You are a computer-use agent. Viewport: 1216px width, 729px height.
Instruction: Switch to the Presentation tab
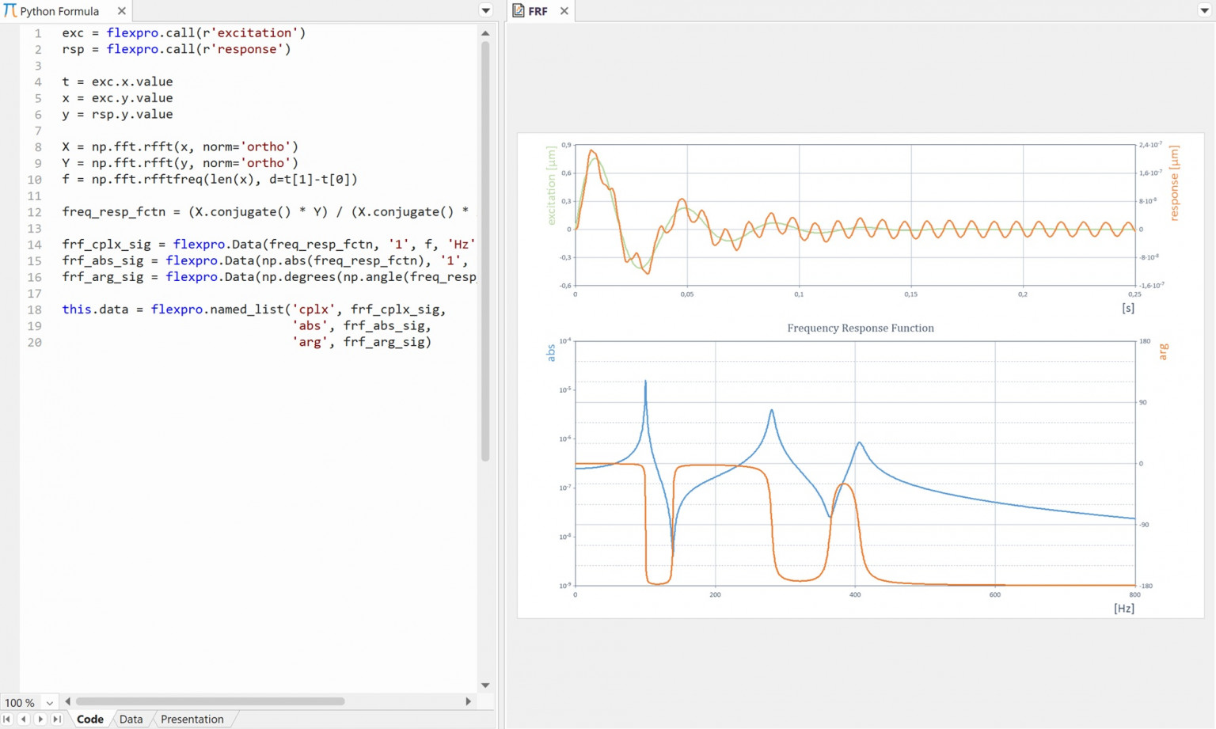[192, 719]
